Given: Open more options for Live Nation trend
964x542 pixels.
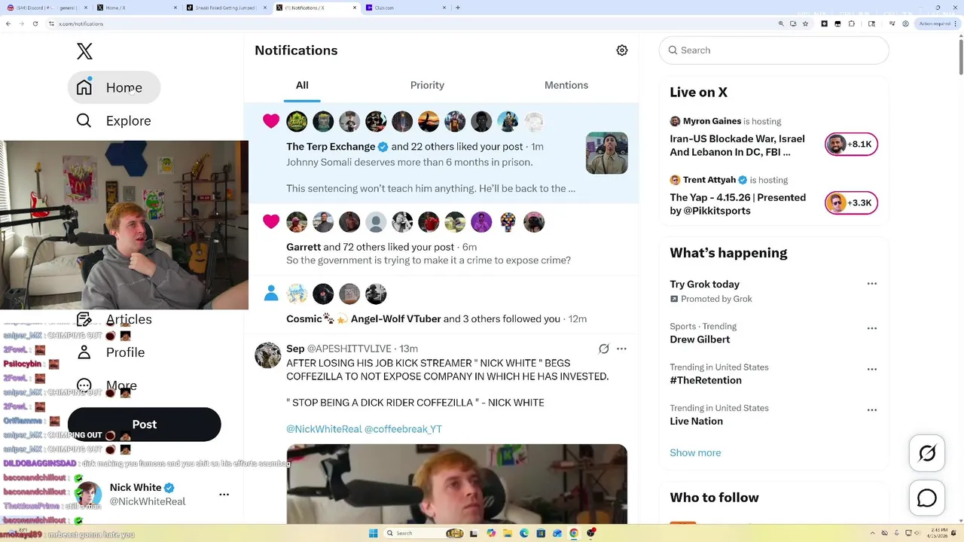Looking at the screenshot, I should coord(872,410).
